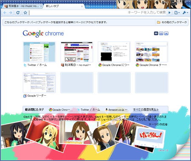Bookmark this page with star icon
This screenshot has width=191, height=161.
coord(25,13)
